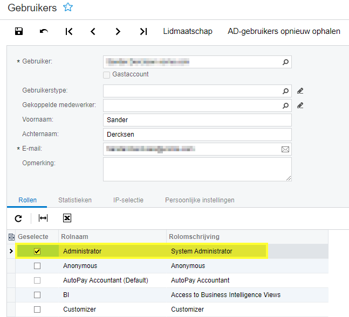Edit Gekoppelde medewerker with pencil icon
This screenshot has height=317, width=349.
pos(300,105)
